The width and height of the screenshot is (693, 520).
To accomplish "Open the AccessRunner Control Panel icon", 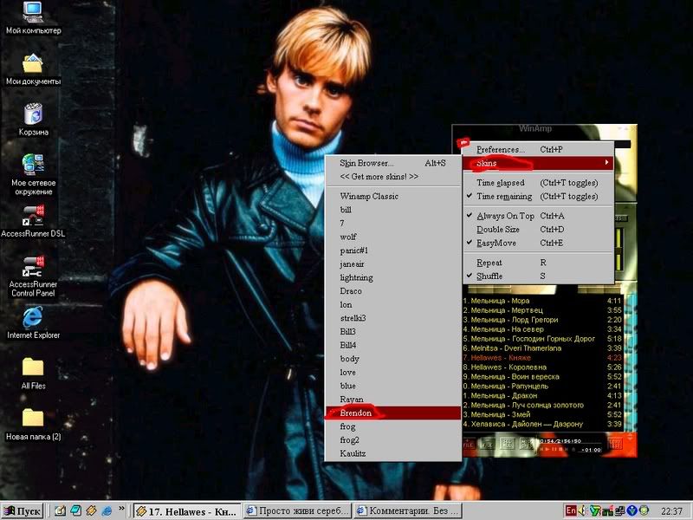I will coord(33,265).
